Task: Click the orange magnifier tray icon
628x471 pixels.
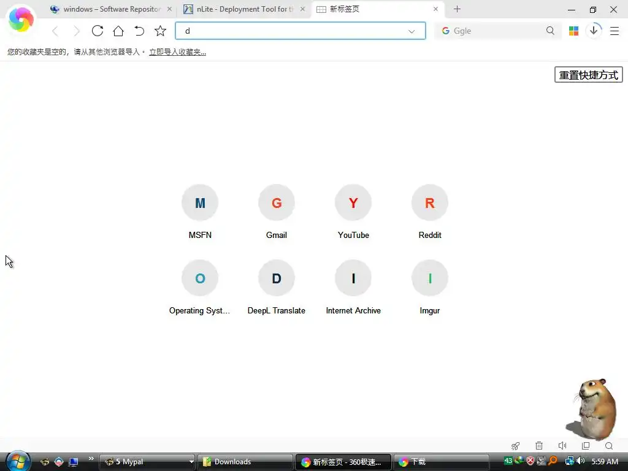Action: pos(553,461)
